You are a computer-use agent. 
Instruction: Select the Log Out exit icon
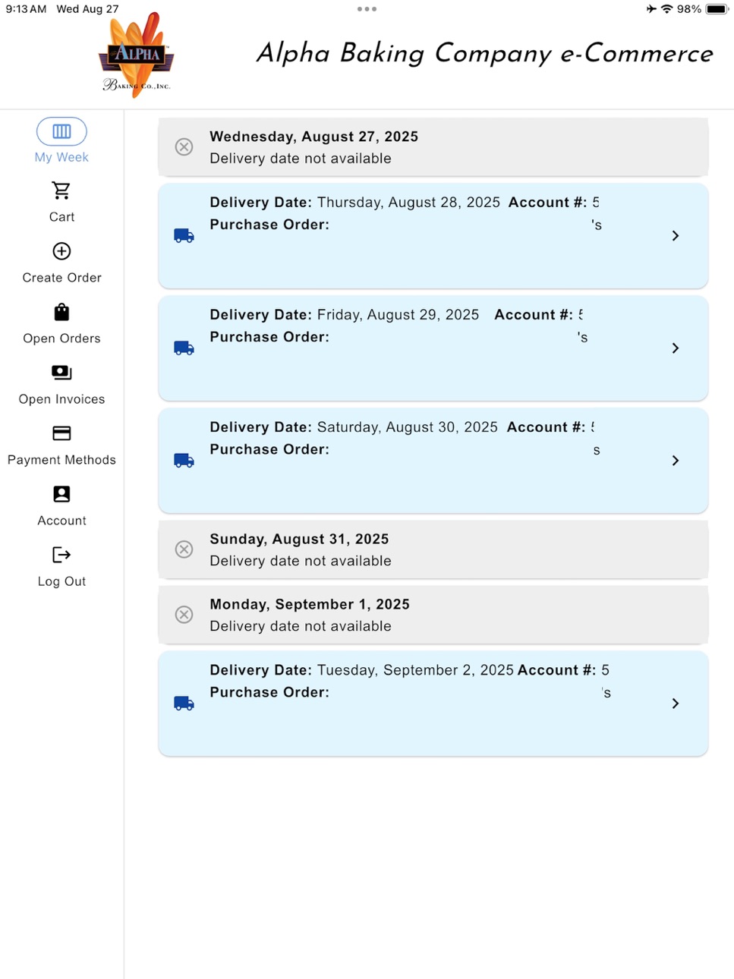point(61,555)
